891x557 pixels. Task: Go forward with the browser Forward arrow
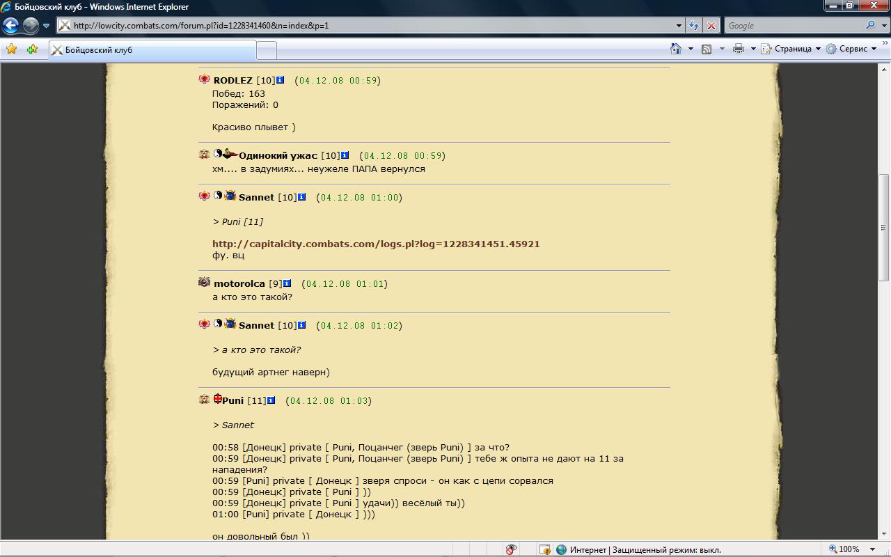click(31, 26)
